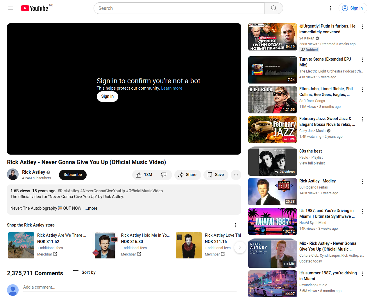Open Love This Christmas product image
The width and height of the screenshot is (372, 297).
(189, 245)
